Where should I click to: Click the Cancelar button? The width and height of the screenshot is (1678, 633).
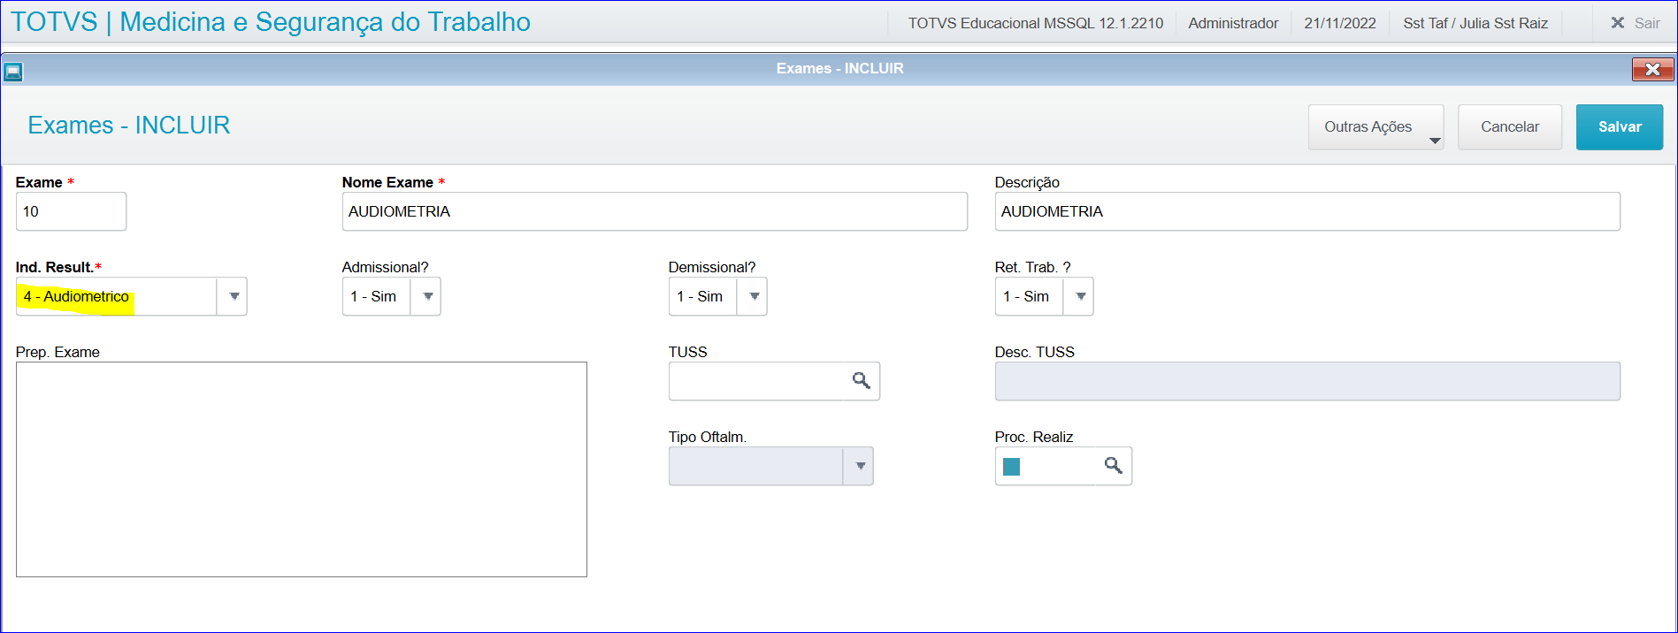coord(1509,127)
